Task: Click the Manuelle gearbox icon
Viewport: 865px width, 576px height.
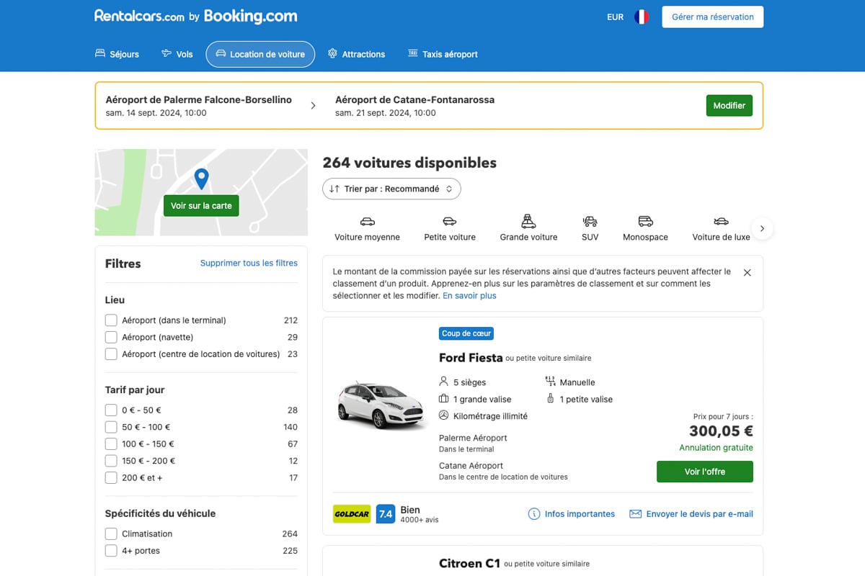Action: click(x=551, y=382)
